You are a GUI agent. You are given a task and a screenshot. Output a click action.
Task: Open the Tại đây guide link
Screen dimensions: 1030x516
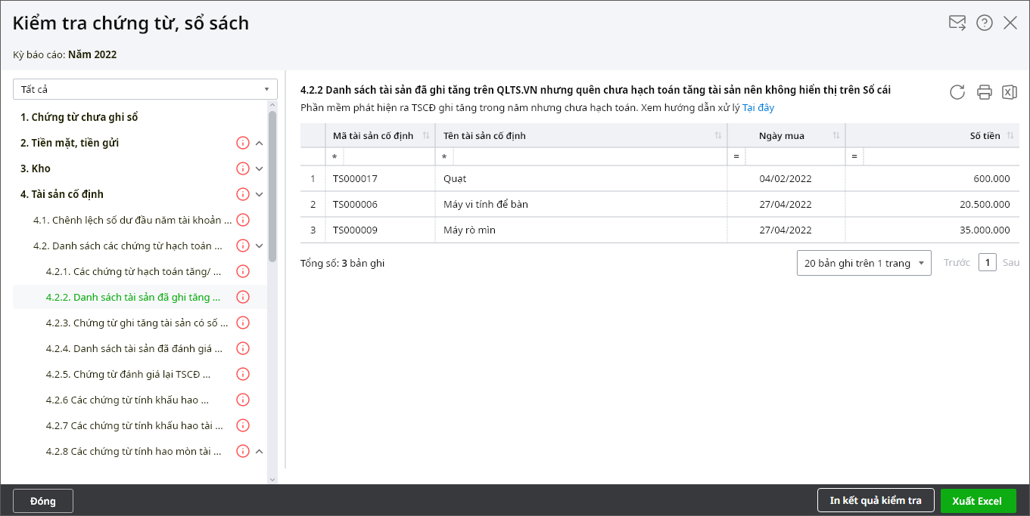tap(758, 108)
